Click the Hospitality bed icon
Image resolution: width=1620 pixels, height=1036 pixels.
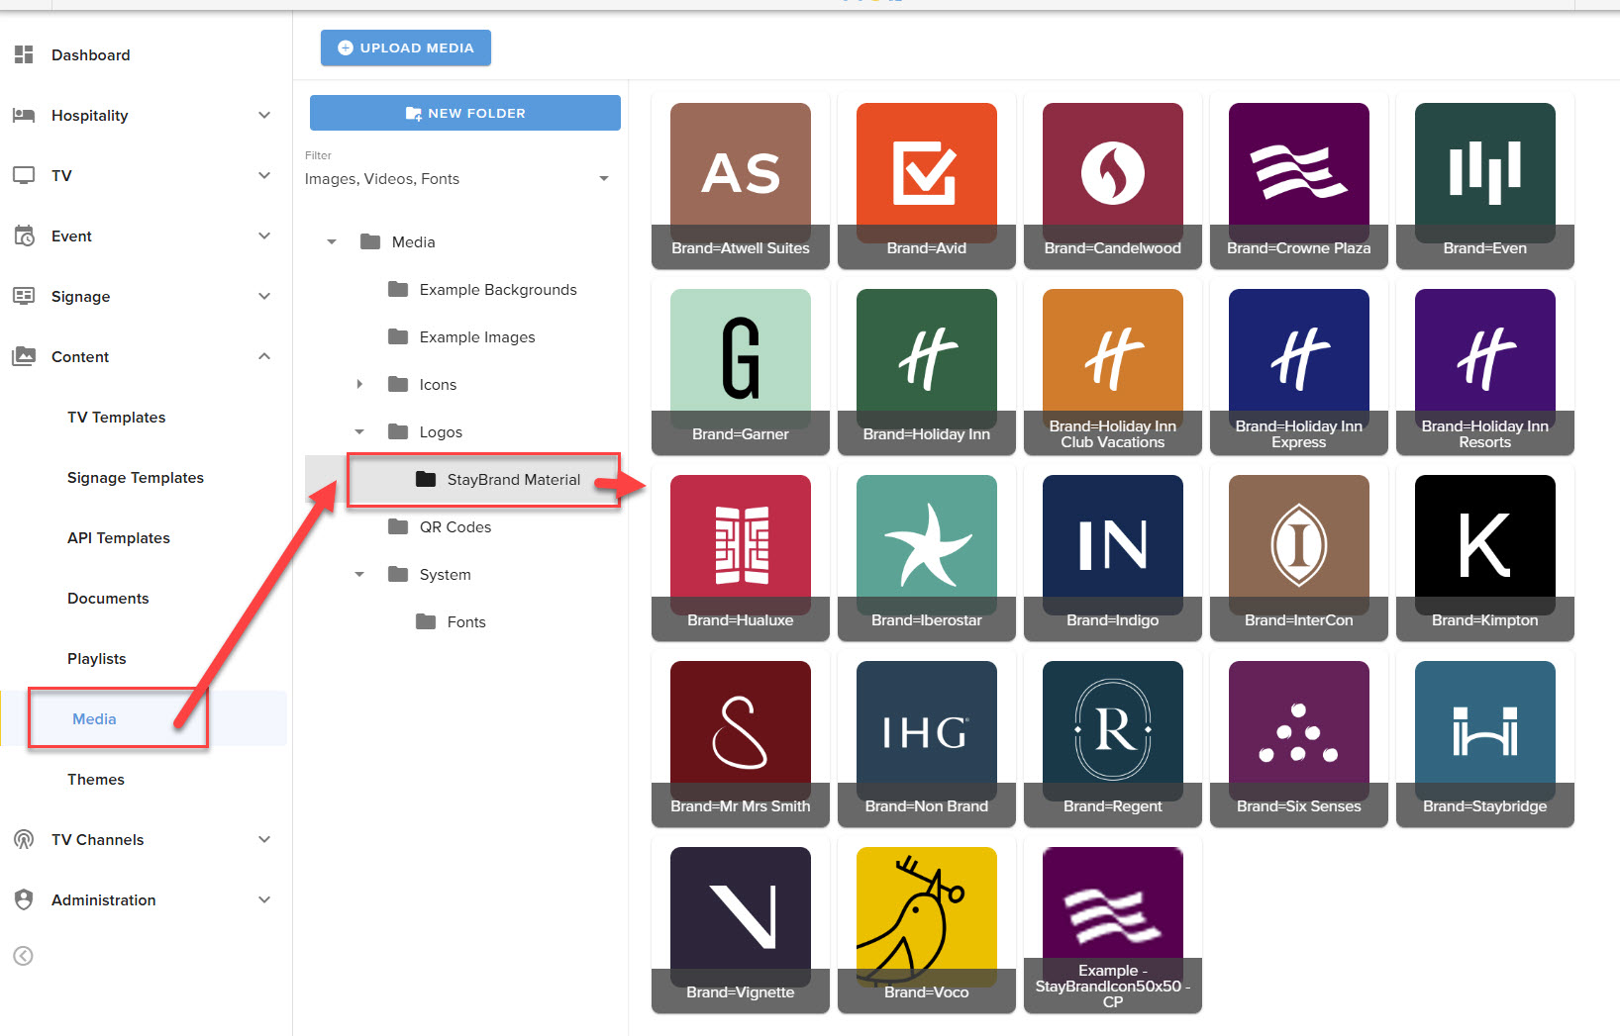point(24,116)
